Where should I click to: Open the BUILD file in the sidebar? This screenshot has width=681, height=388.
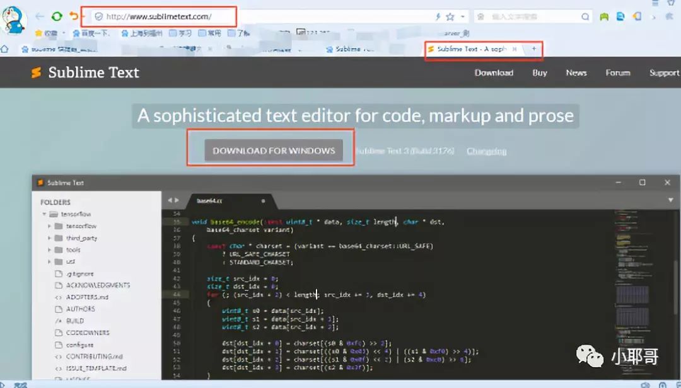pos(69,321)
